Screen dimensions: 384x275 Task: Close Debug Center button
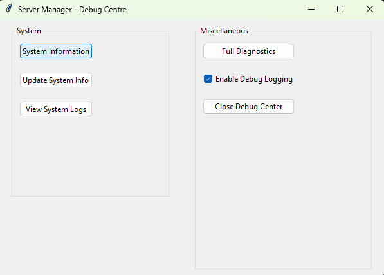(248, 107)
